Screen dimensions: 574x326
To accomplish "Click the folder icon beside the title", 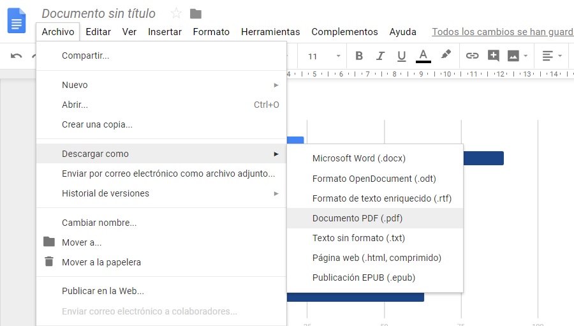I will tap(196, 13).
